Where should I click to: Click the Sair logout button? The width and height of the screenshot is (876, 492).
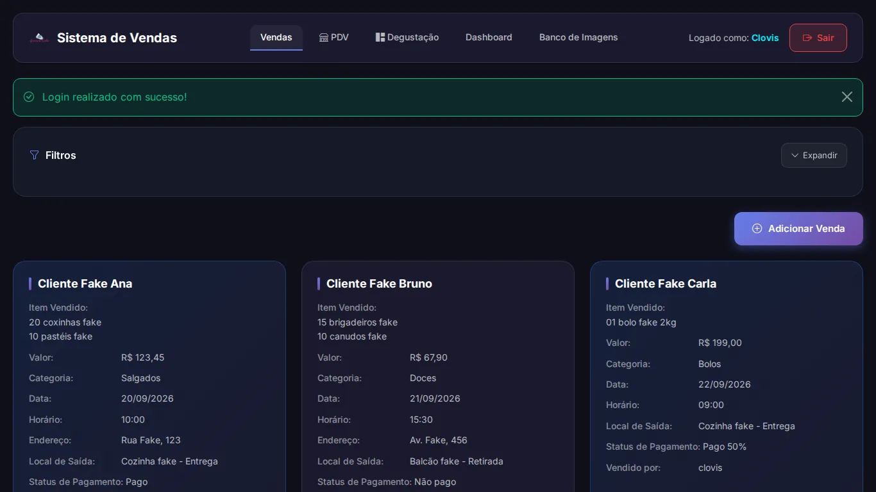pyautogui.click(x=818, y=38)
